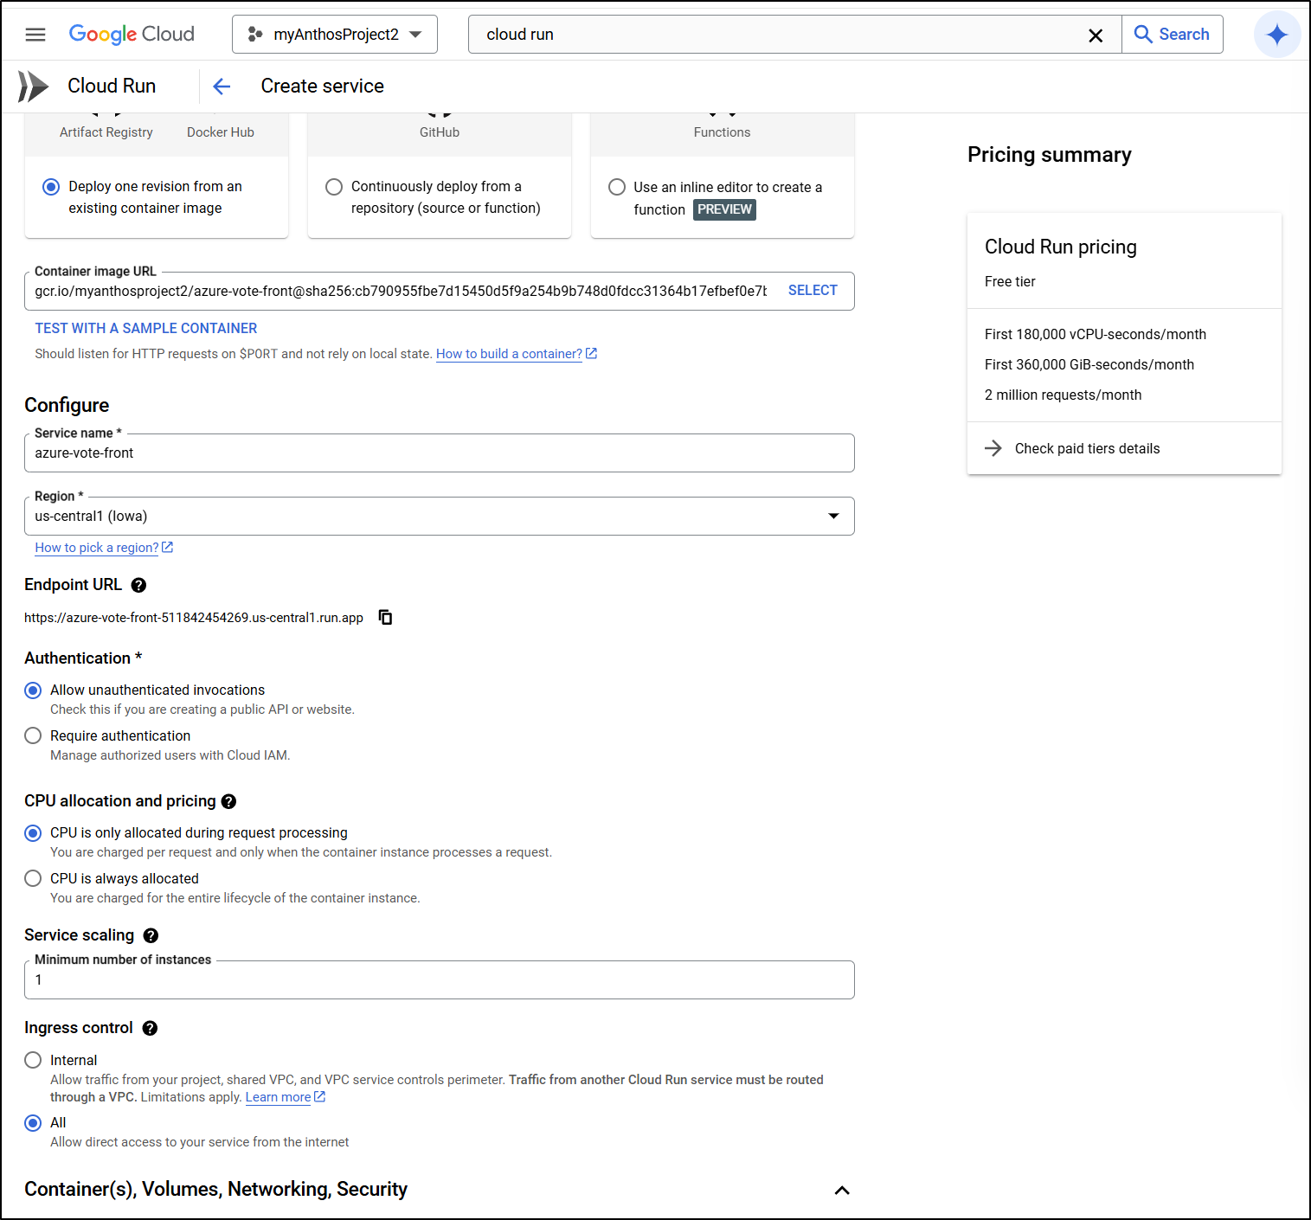Open How to pick a region link

104,548
